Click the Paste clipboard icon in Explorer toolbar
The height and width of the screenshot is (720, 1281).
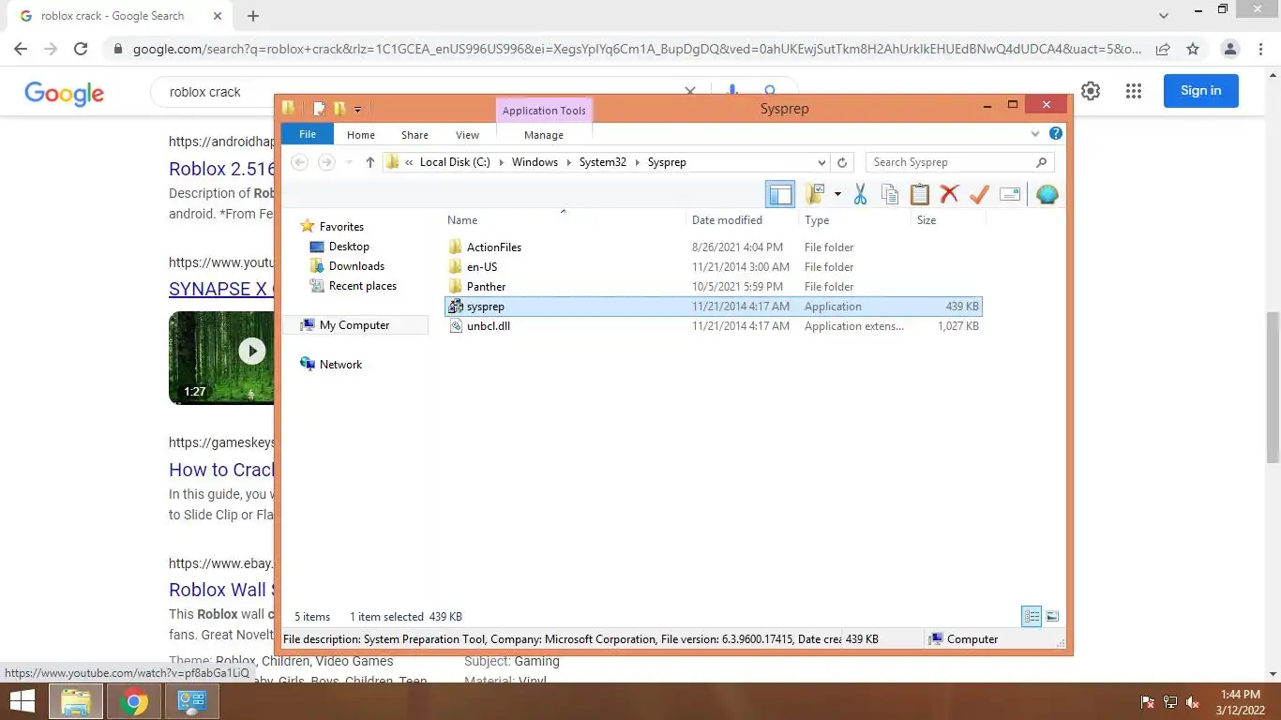point(920,194)
